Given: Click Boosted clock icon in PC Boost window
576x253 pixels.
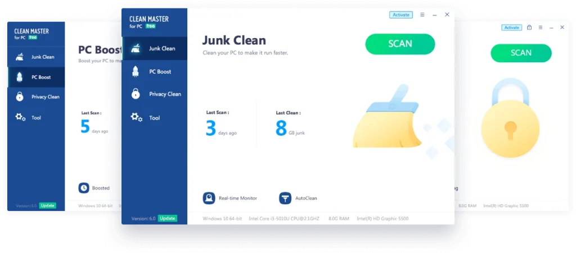Looking at the screenshot, I should (x=84, y=188).
